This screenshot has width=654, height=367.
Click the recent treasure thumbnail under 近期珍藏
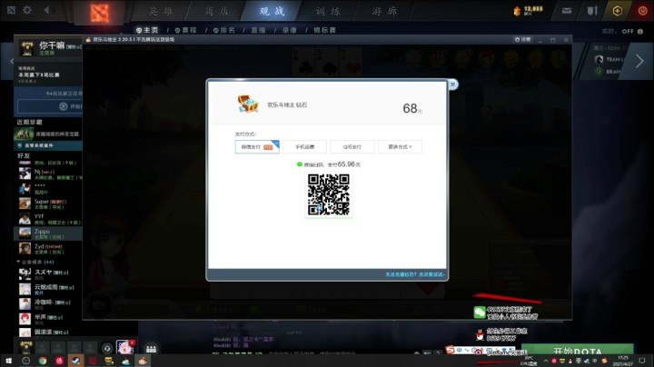coord(24,134)
